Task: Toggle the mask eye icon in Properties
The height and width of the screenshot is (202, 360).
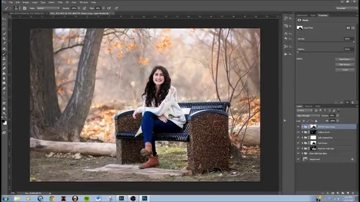Action: [347, 103]
